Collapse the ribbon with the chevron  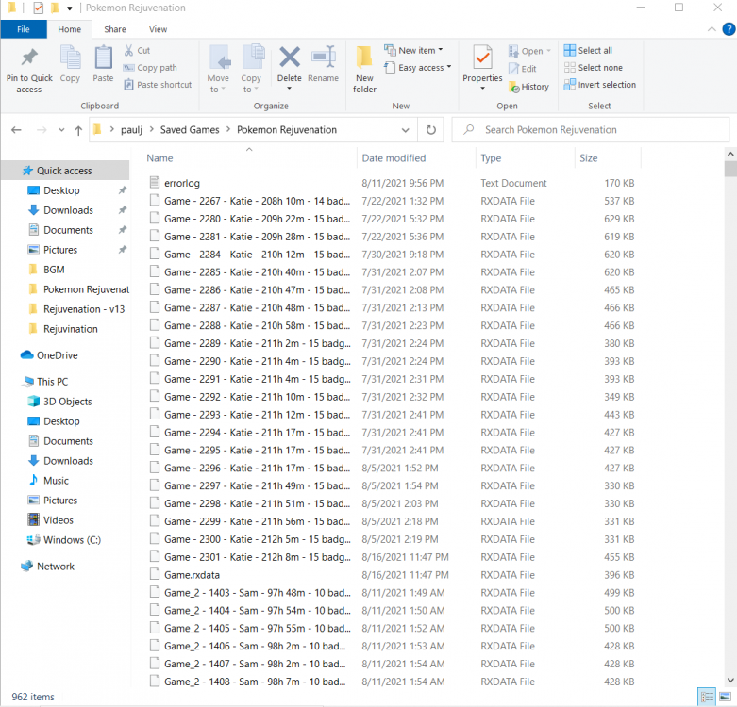click(x=712, y=29)
